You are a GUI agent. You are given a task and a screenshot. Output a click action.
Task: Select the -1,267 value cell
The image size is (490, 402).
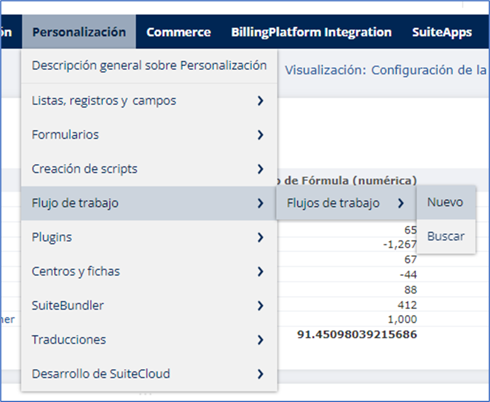[x=400, y=244]
